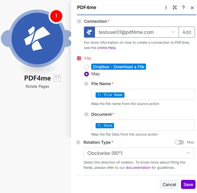Click the PDF4me logo beside connection email
This screenshot has height=193, width=197.
click(x=89, y=32)
